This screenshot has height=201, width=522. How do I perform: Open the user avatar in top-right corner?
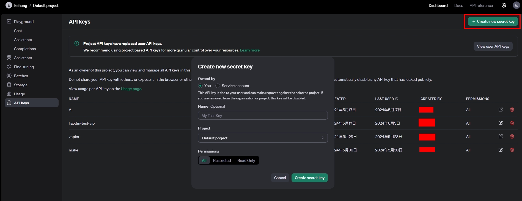click(516, 5)
